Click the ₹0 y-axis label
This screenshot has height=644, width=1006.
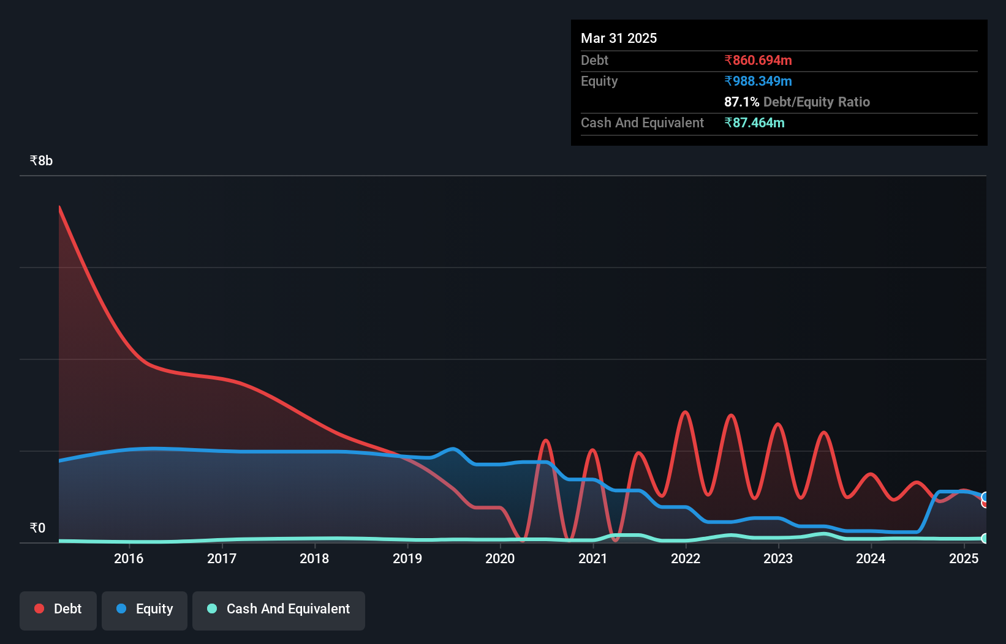coord(37,528)
